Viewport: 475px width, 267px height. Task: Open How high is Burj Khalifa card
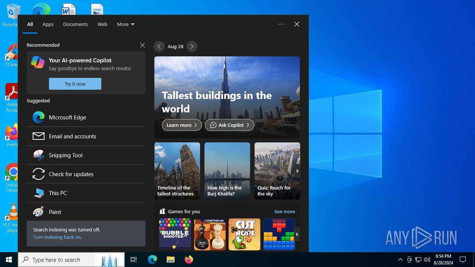(x=227, y=171)
